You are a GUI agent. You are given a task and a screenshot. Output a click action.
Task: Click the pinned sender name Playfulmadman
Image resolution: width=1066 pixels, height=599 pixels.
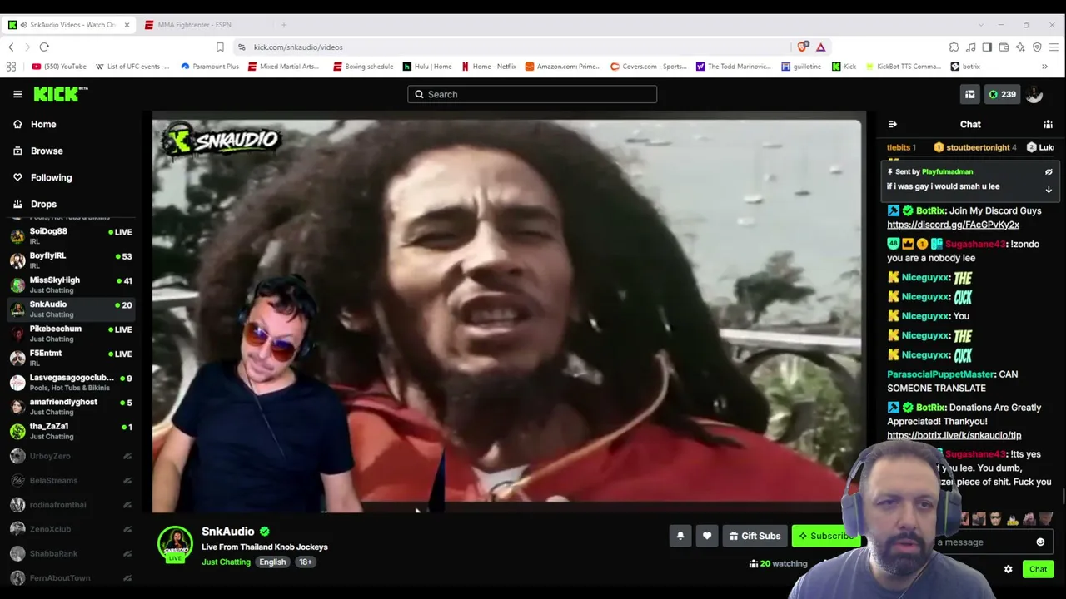pyautogui.click(x=947, y=171)
